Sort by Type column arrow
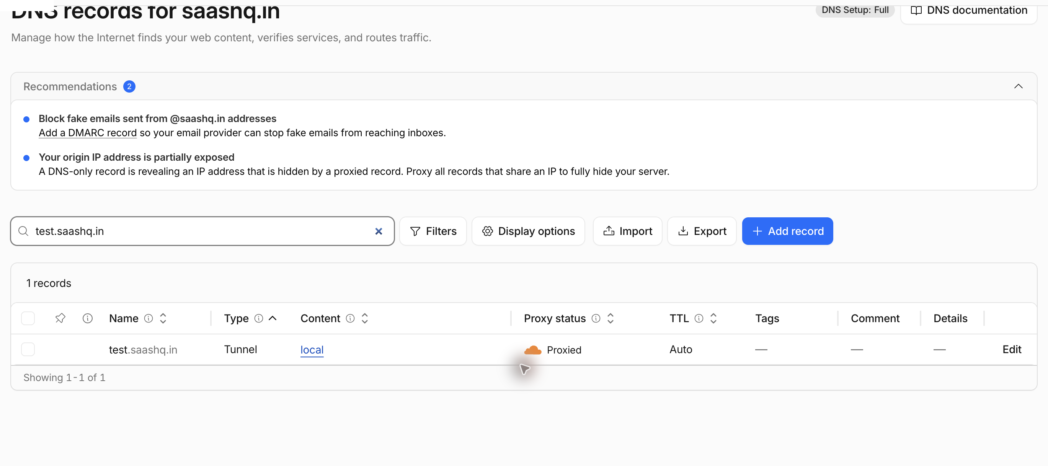Image resolution: width=1048 pixels, height=466 pixels. (x=273, y=318)
